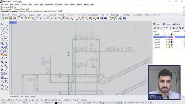Viewport: 185px width, 104px height.
Task: Save the model using the floppy disk icon
Action: point(10,18)
